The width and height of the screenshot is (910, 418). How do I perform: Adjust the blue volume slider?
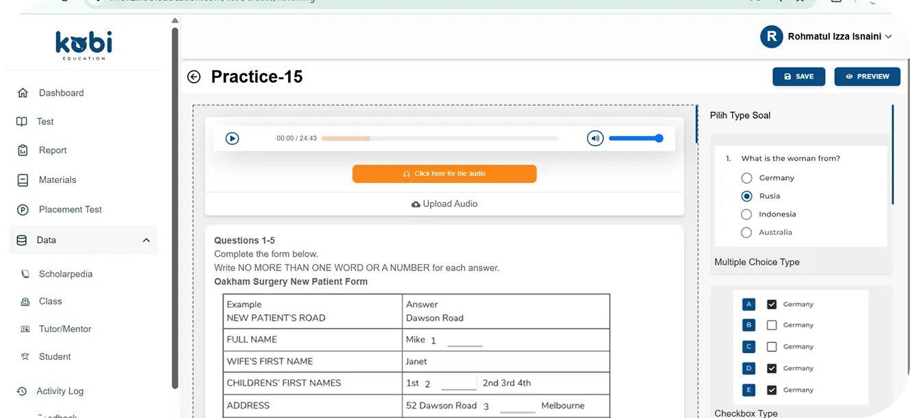coord(636,139)
